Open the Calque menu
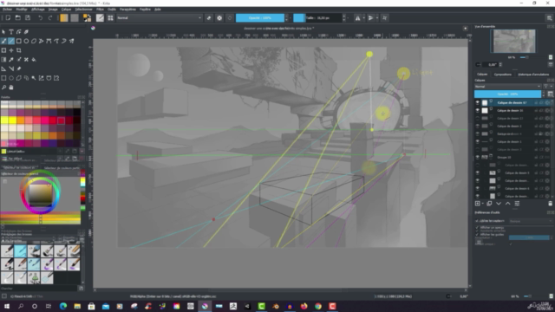This screenshot has width=555, height=312. pos(66,10)
